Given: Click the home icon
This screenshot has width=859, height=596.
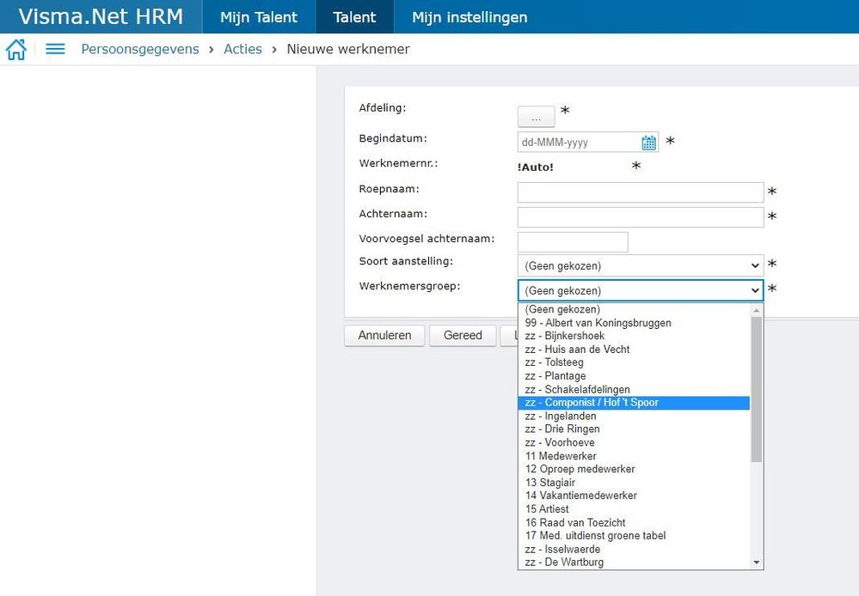Looking at the screenshot, I should pos(15,50).
